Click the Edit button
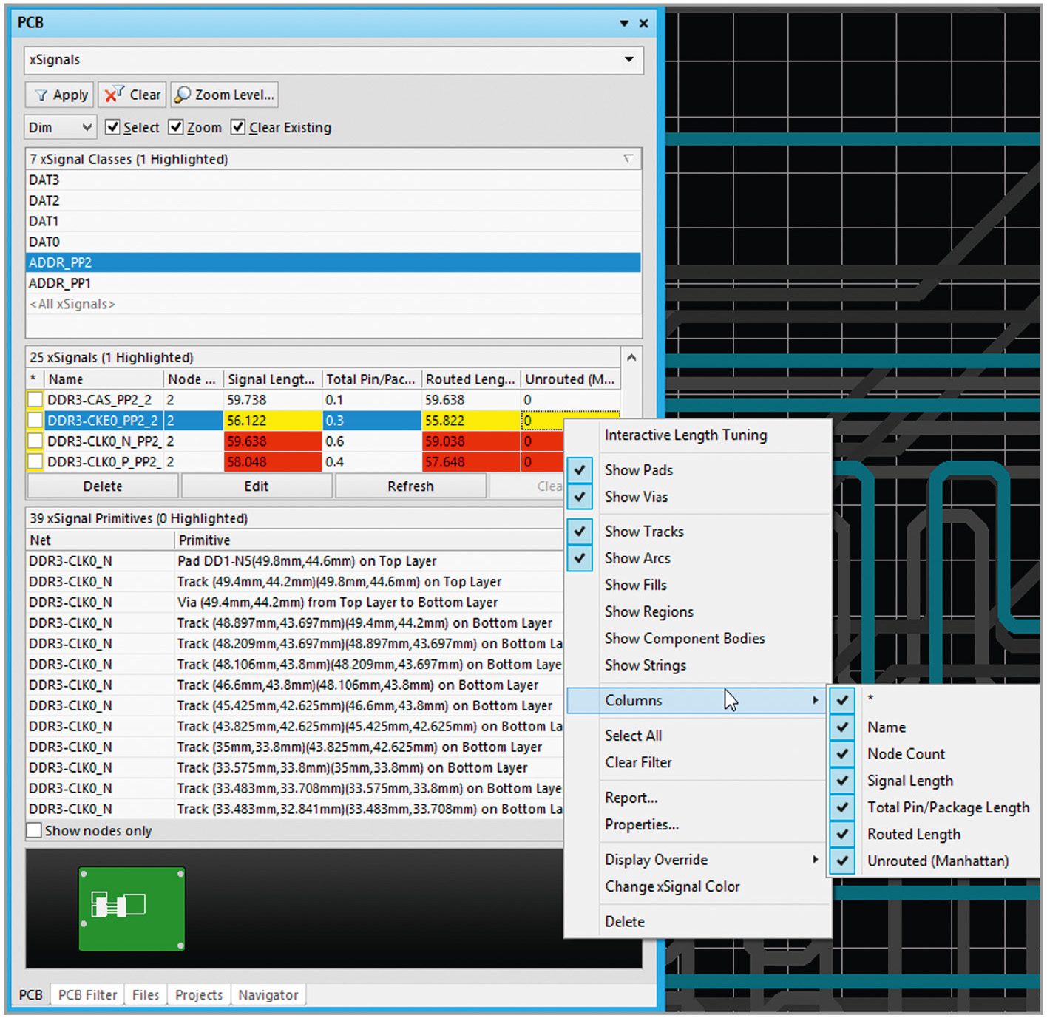 257,486
